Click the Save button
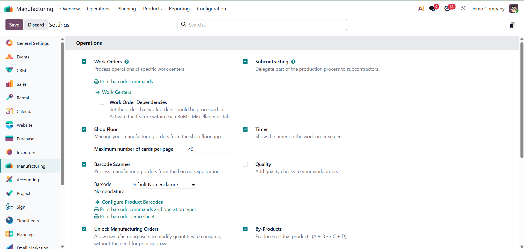Viewport: 524px width, 249px height. tap(14, 25)
